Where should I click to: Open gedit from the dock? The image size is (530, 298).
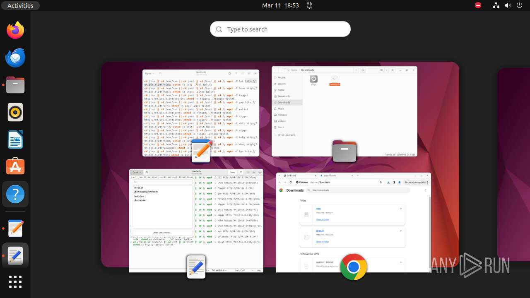[x=15, y=256]
